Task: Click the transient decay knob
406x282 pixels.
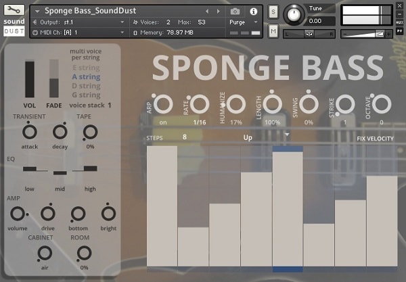Action: 60,132
